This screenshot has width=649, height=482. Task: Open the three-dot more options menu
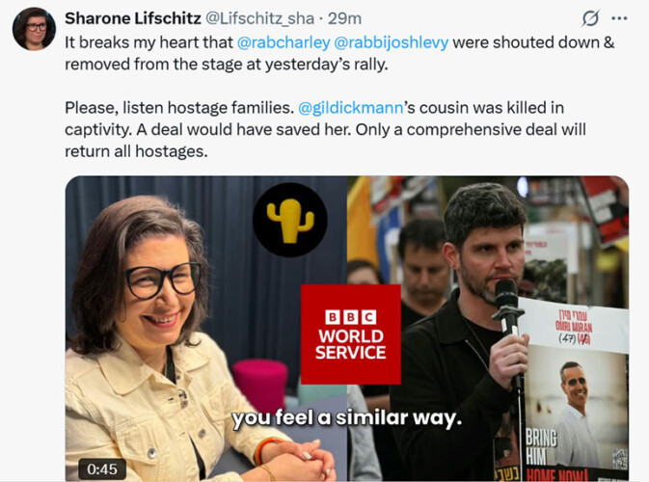(x=619, y=18)
